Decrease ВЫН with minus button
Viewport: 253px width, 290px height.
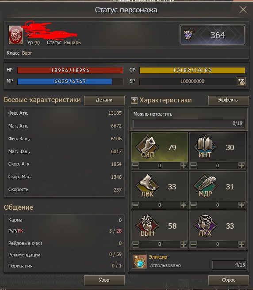136,244
